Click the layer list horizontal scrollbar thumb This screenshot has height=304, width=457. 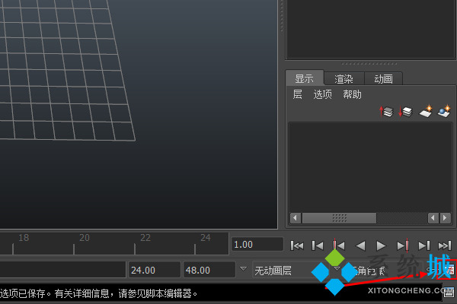340,218
